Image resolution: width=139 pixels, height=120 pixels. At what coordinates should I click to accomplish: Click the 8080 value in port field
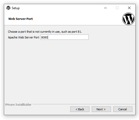[x=44, y=37]
